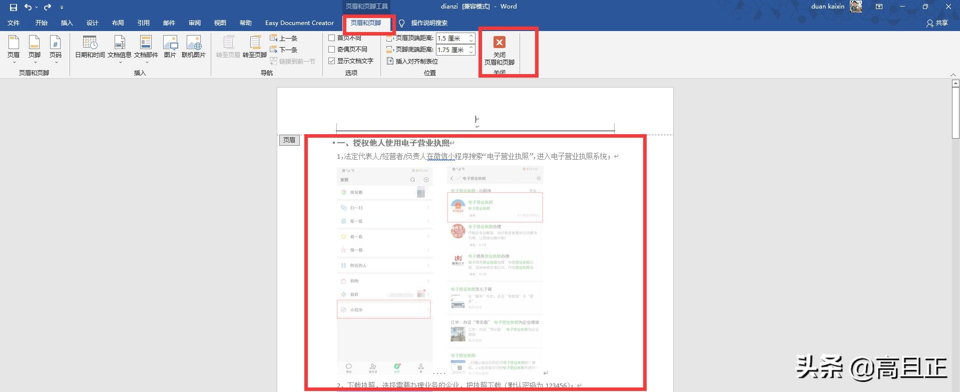
Task: Jump to the Next header section
Action: (284, 50)
